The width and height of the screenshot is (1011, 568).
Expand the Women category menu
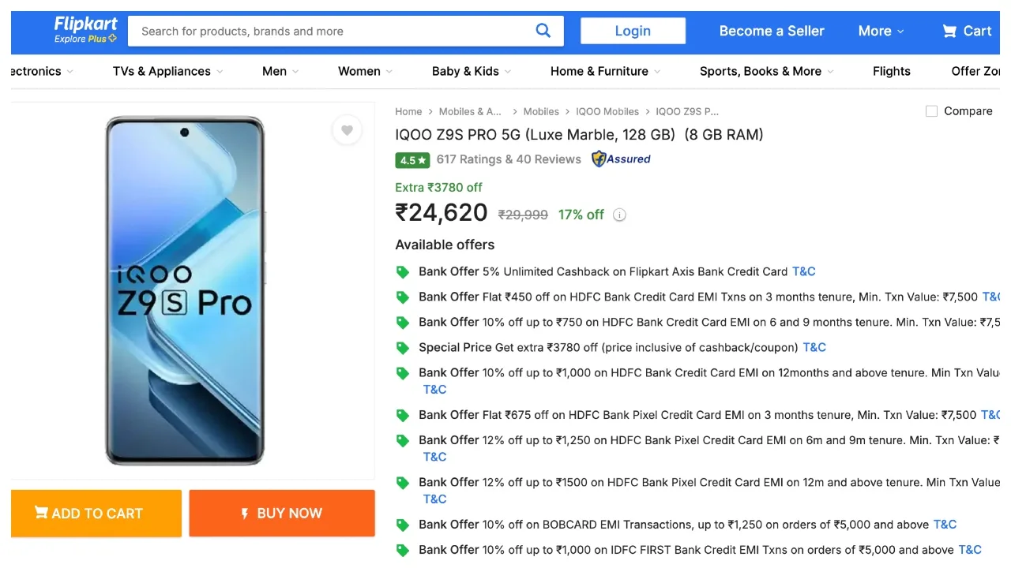coord(366,71)
